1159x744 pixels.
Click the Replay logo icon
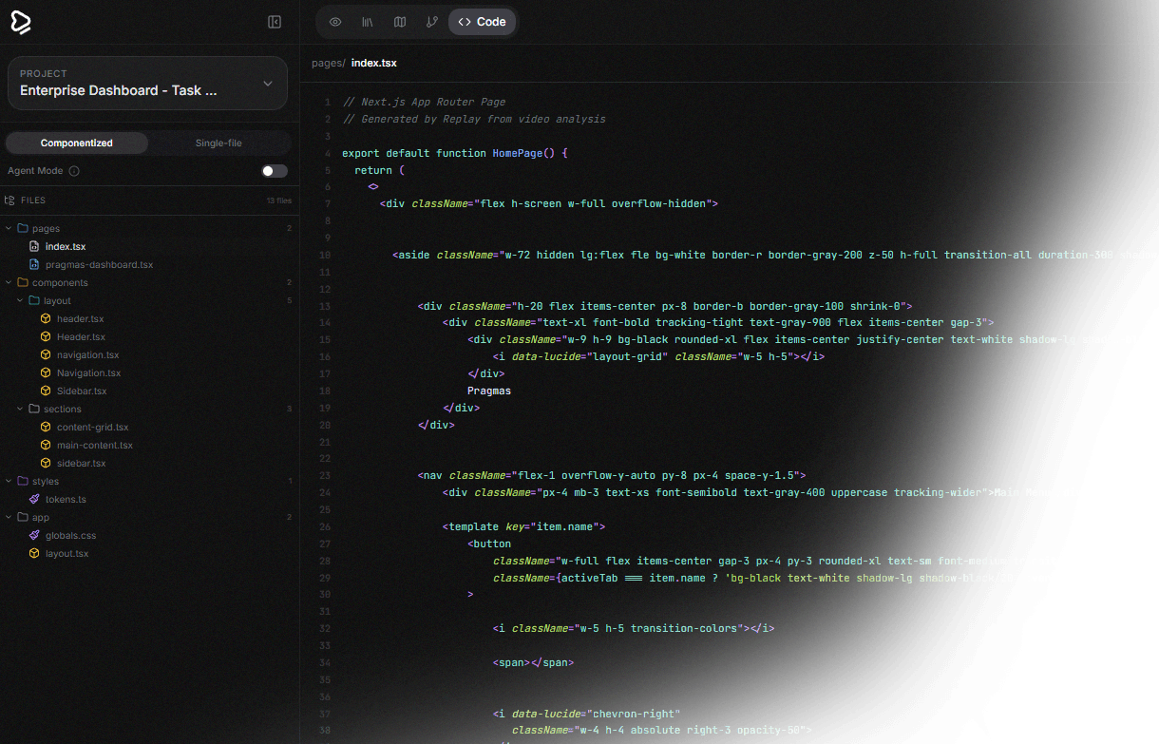21,23
